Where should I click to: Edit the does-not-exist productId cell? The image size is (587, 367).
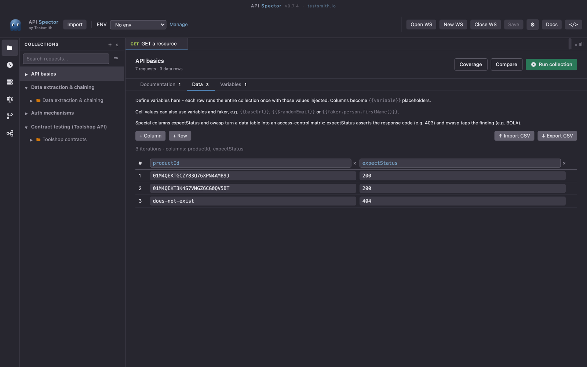tap(253, 201)
